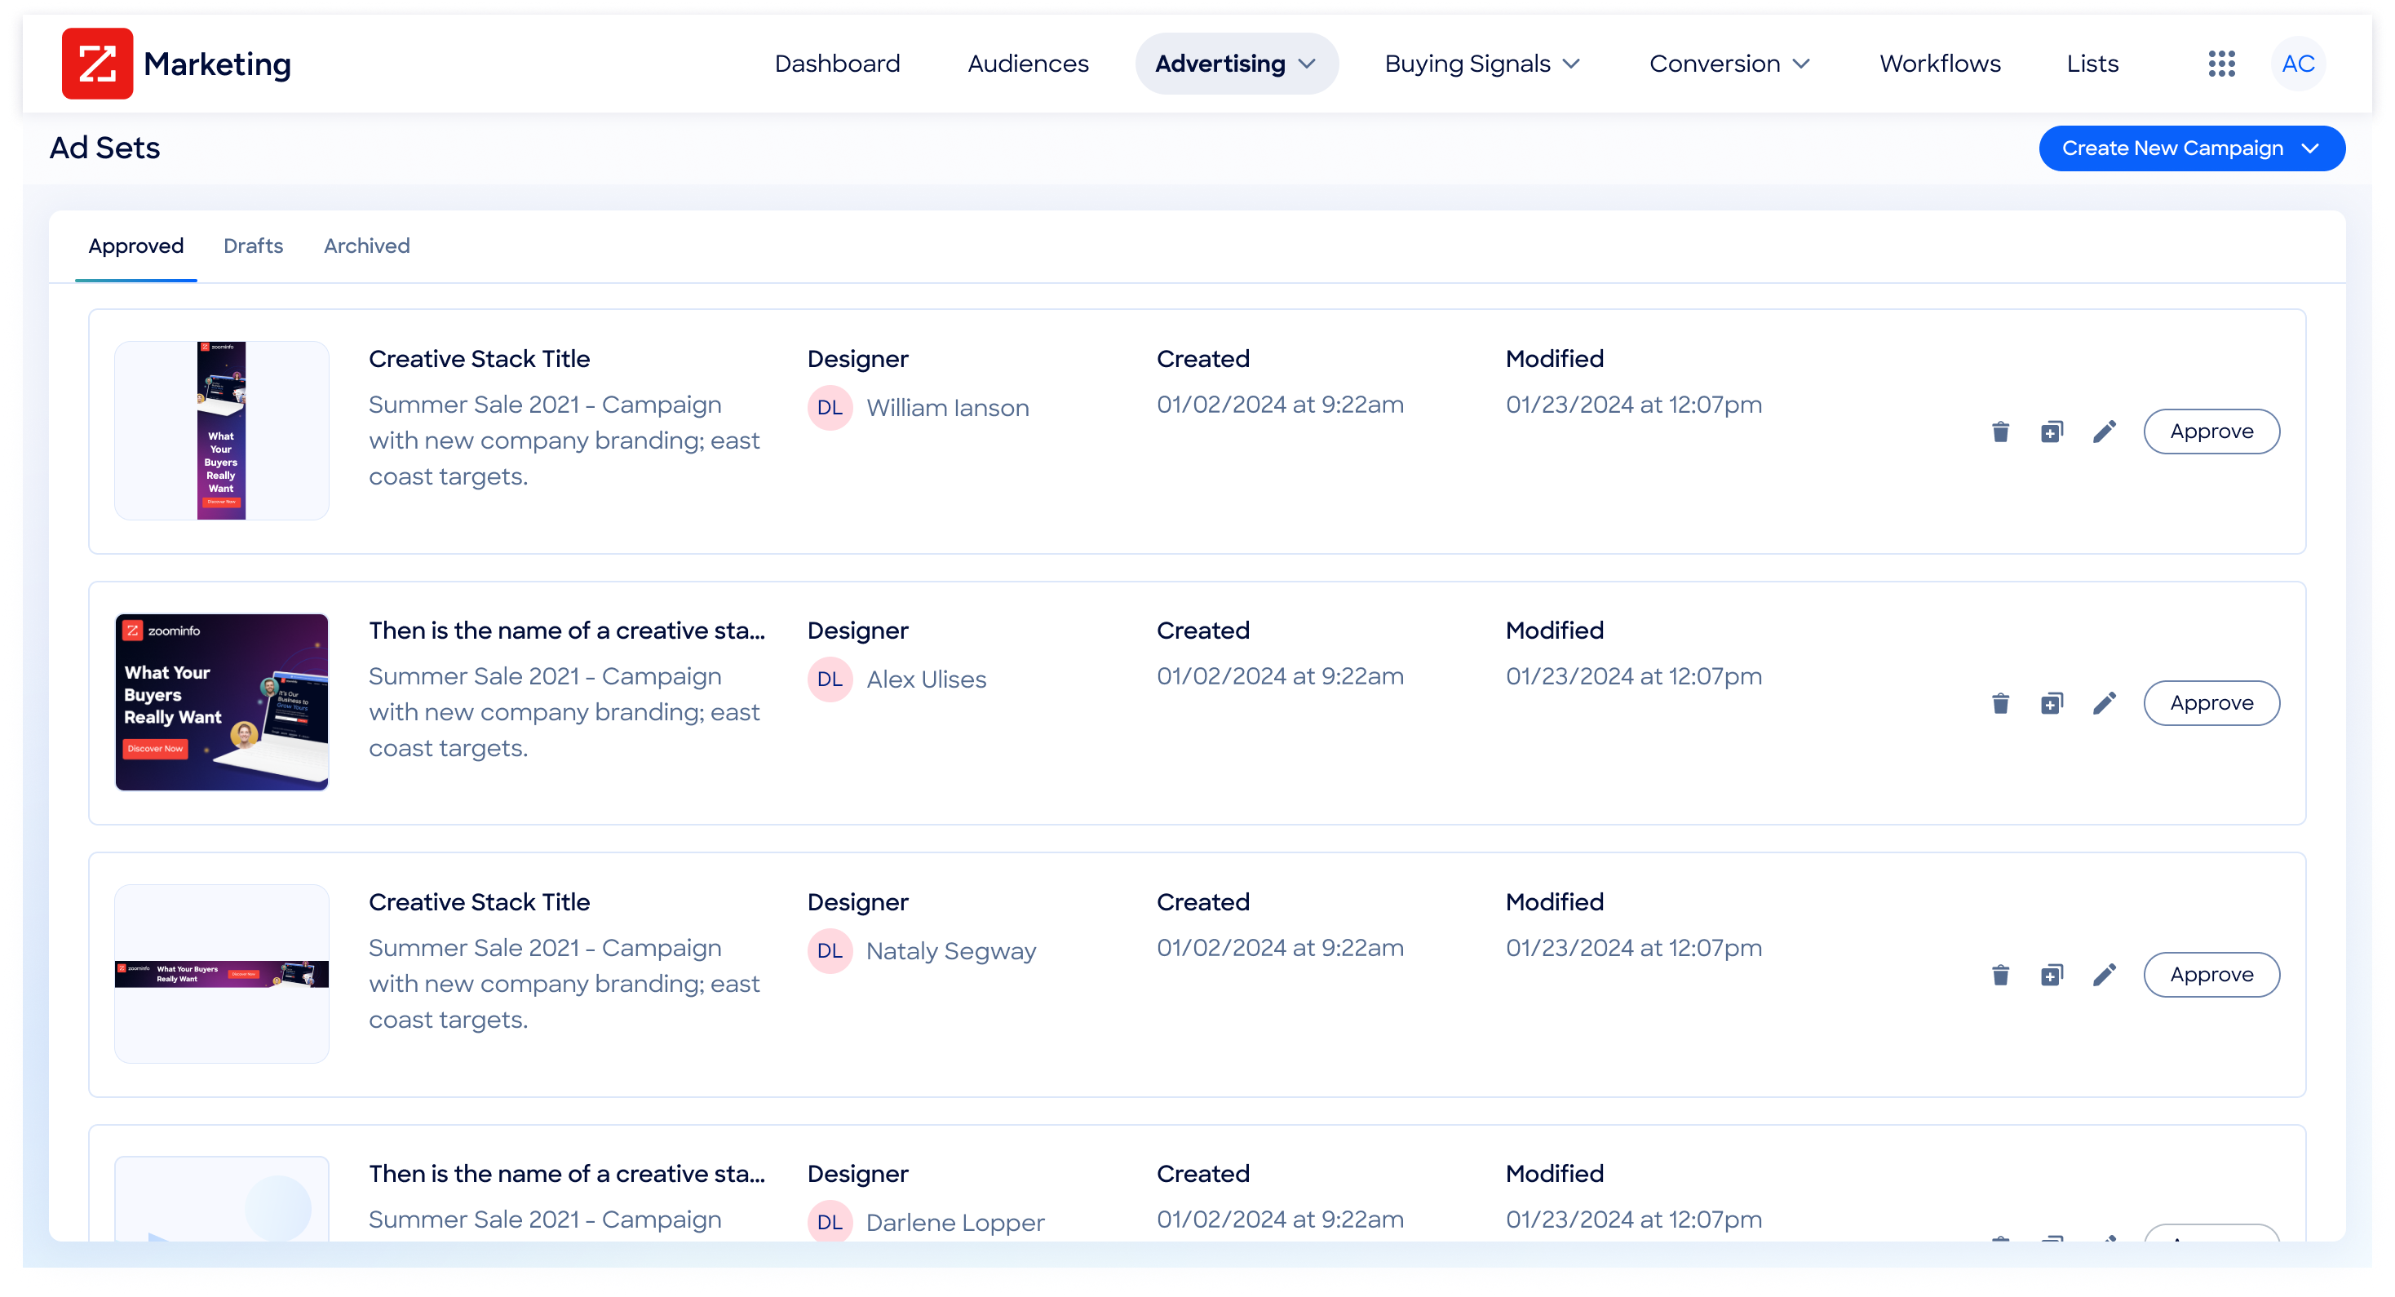Open Create New Campaign dropdown
The image size is (2395, 1297).
[x=2190, y=148]
